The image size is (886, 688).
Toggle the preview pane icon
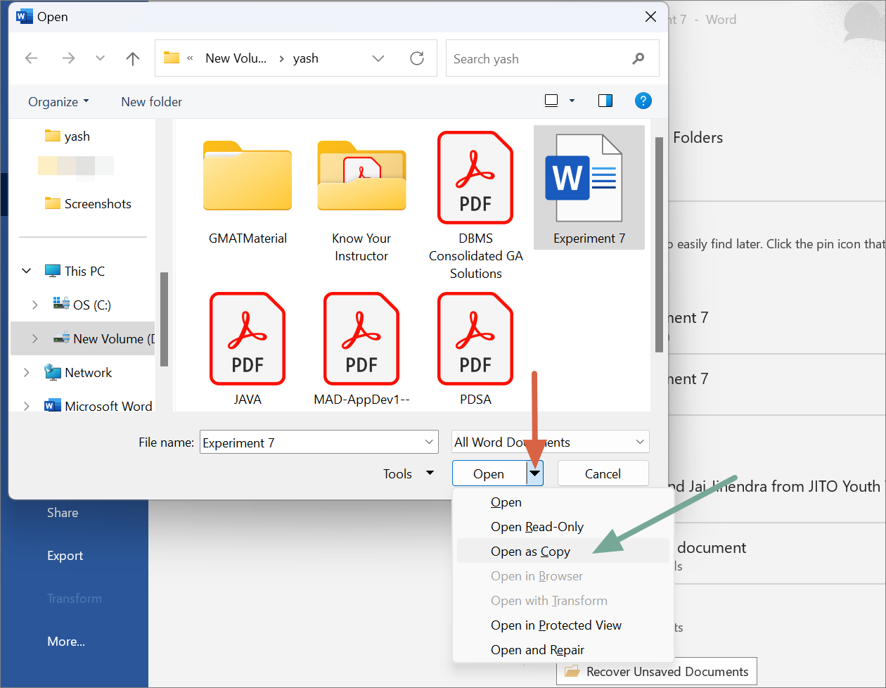pos(605,101)
